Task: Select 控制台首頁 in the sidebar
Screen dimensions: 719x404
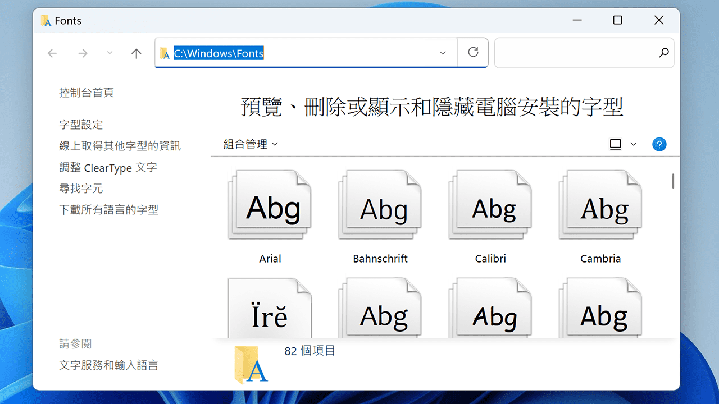Action: 87,92
